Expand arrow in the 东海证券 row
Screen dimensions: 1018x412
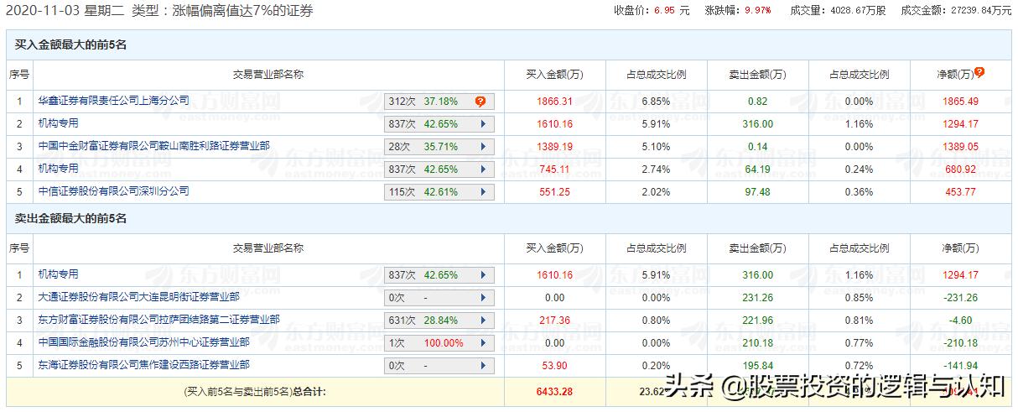483,366
